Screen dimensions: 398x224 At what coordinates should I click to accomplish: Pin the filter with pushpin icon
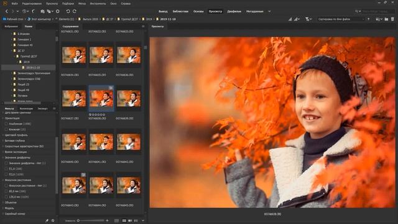pos(47,220)
